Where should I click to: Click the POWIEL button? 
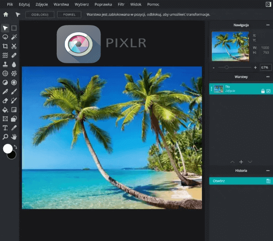tap(69, 15)
